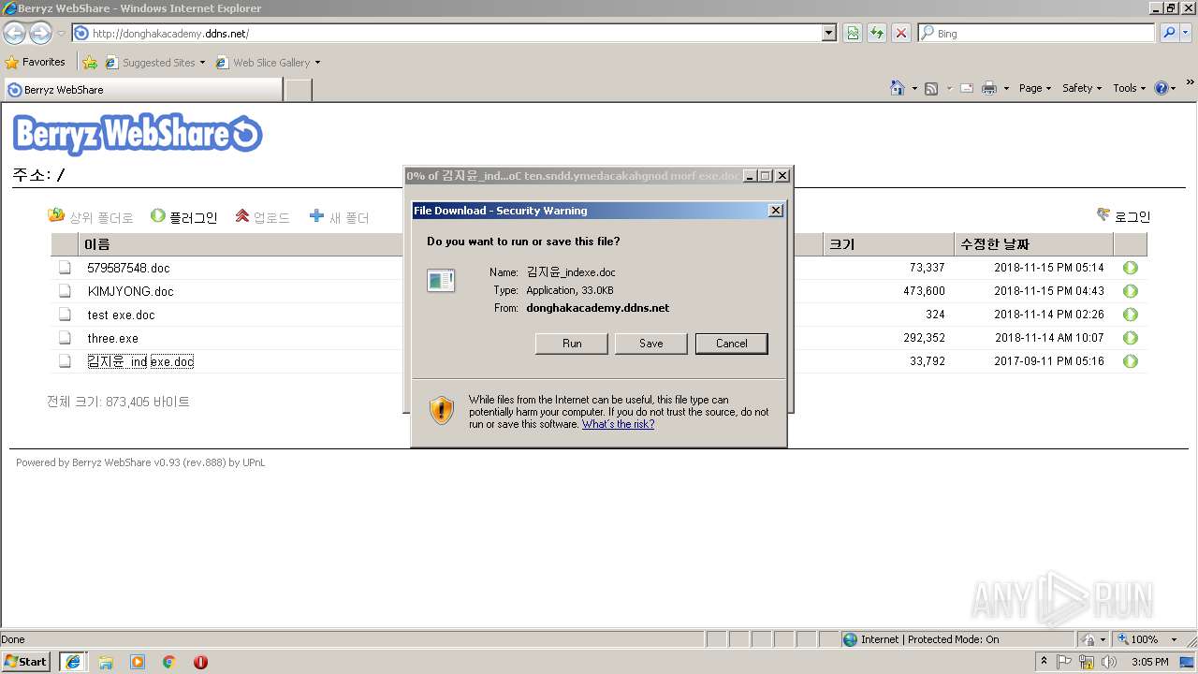Viewport: 1198px width, 674px height.
Task: Click the 로그인 login link
Action: [x=1123, y=216]
